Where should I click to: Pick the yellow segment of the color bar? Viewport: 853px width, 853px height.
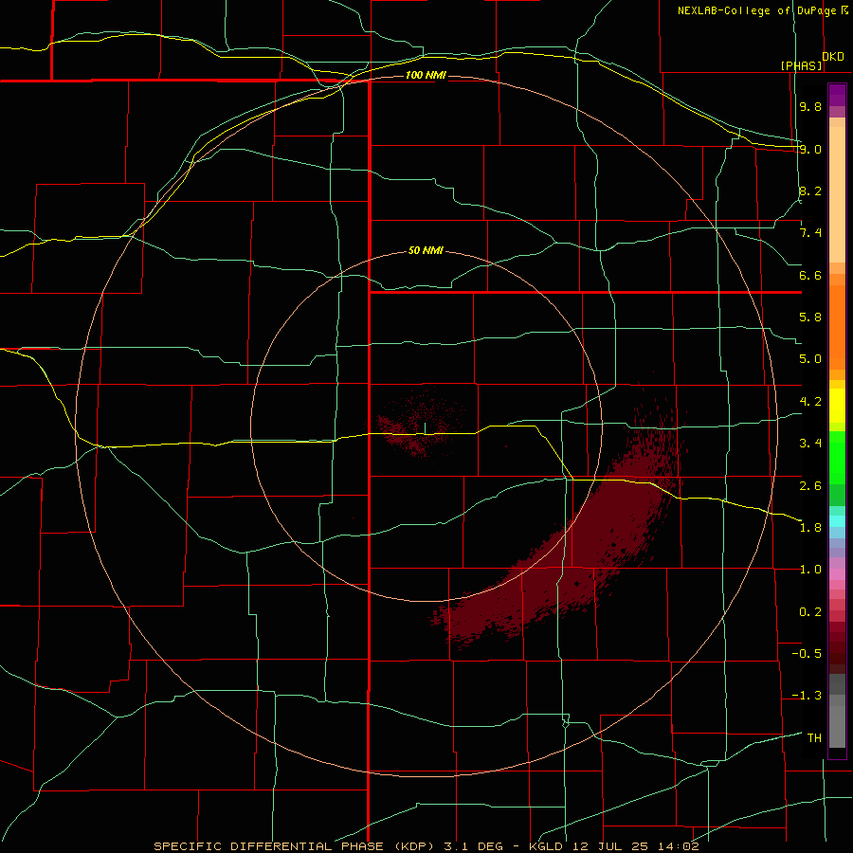click(x=837, y=406)
